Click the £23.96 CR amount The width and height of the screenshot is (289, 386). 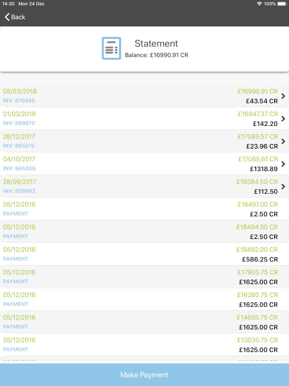tap(262, 146)
